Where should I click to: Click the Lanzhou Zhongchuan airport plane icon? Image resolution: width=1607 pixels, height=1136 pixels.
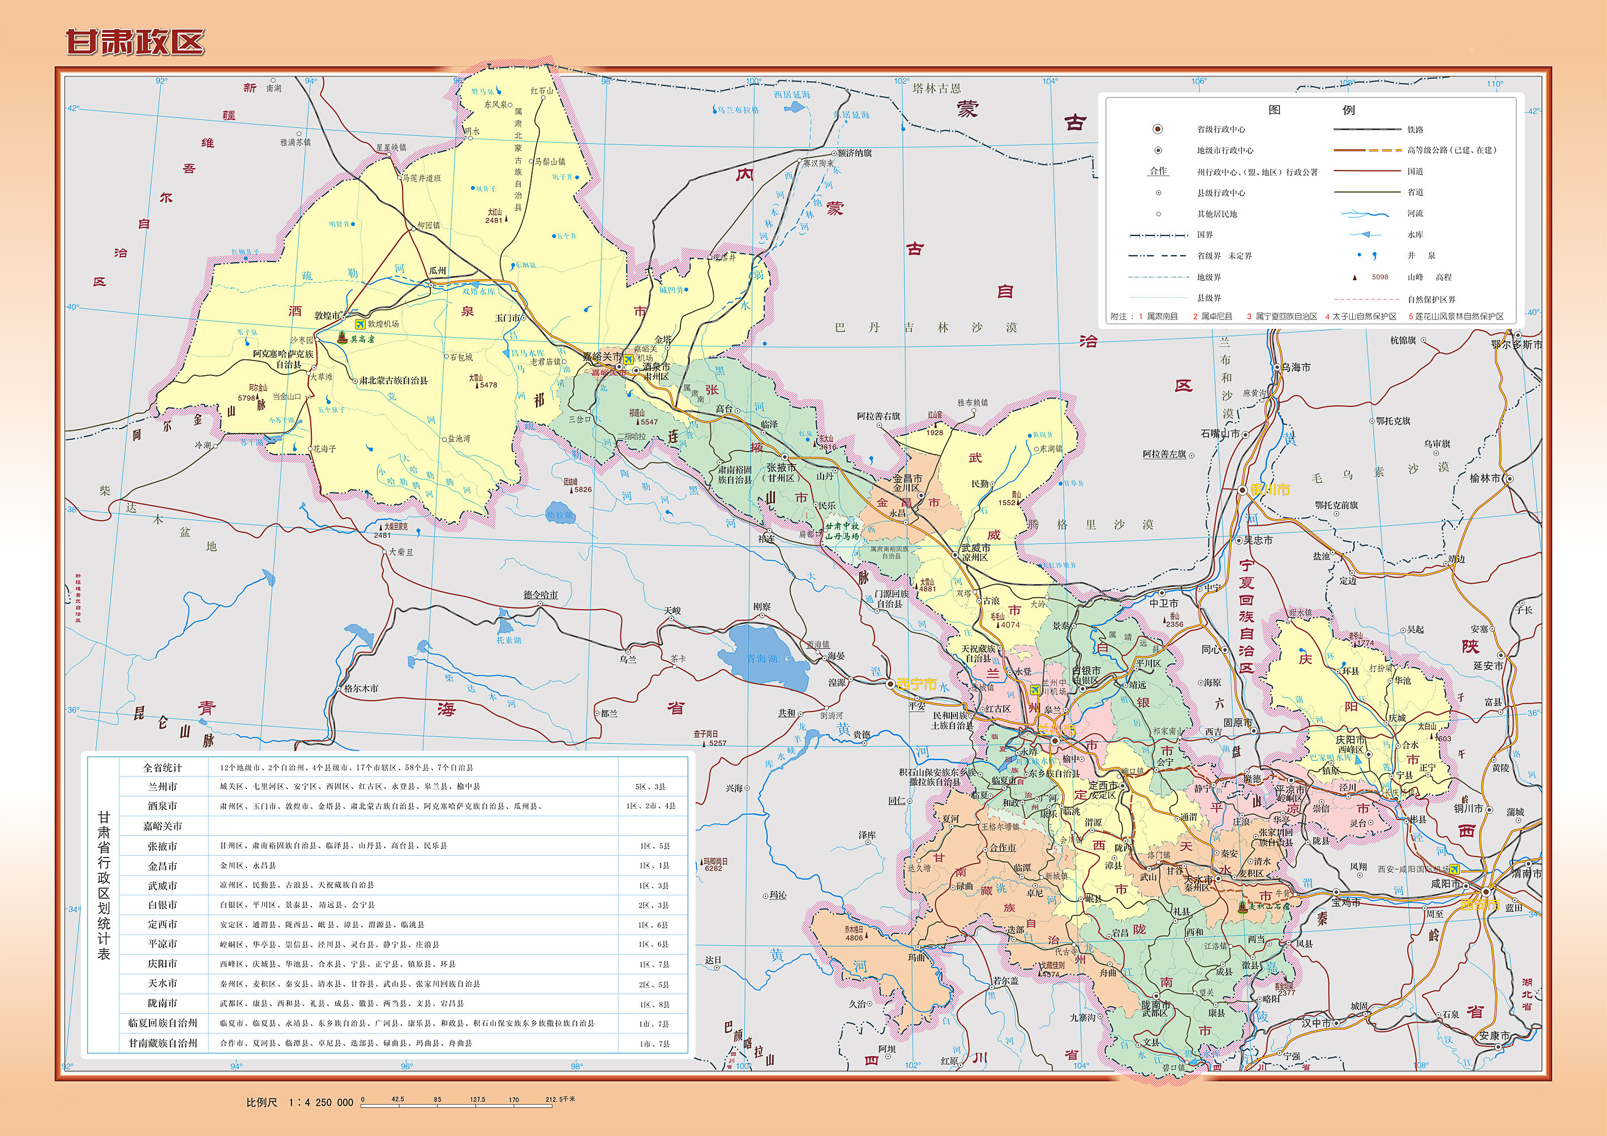1035,689
